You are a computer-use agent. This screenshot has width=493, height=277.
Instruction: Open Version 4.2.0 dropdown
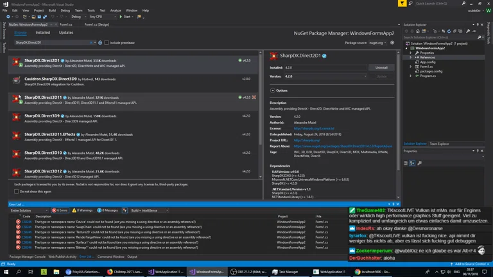[x=325, y=76]
